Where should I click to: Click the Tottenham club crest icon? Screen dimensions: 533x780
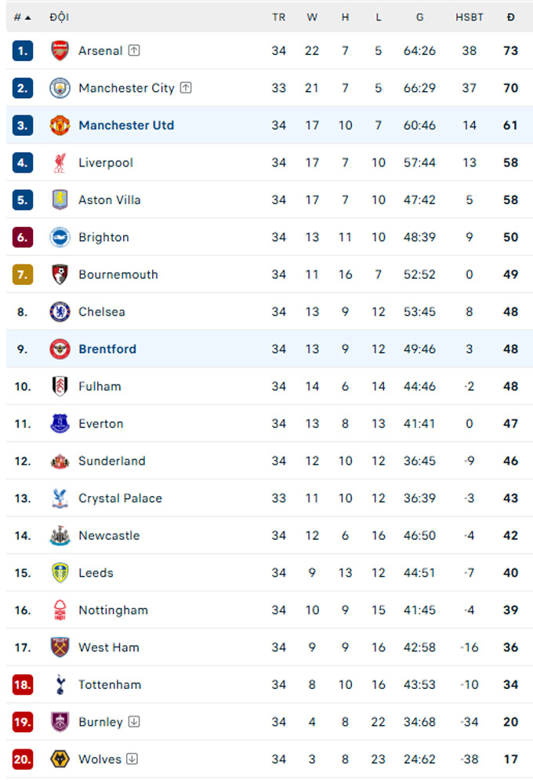60,684
